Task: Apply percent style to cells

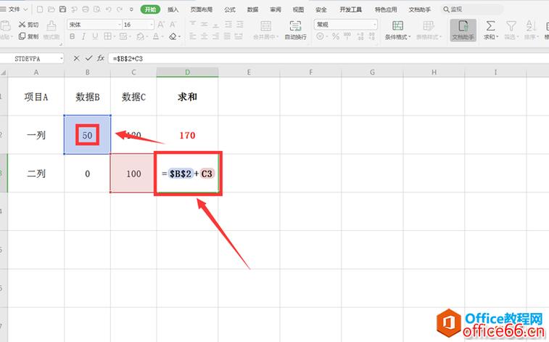Action: pyautogui.click(x=336, y=36)
